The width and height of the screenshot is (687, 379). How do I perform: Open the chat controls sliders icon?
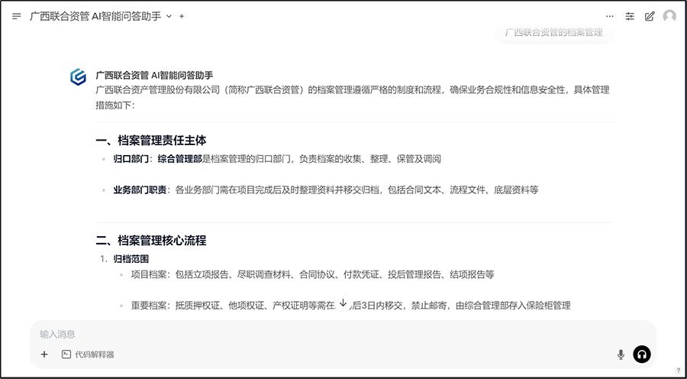point(630,16)
